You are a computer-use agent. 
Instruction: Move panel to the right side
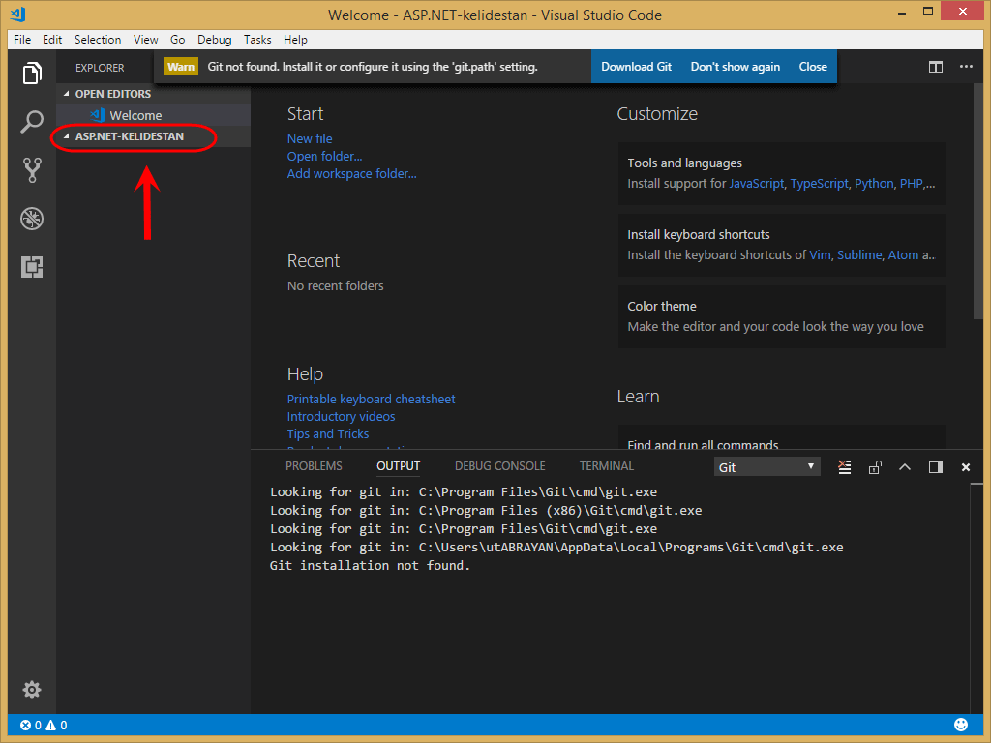coord(936,467)
